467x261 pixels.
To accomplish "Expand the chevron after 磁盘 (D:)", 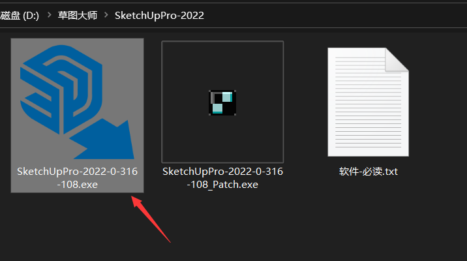I will pos(49,15).
